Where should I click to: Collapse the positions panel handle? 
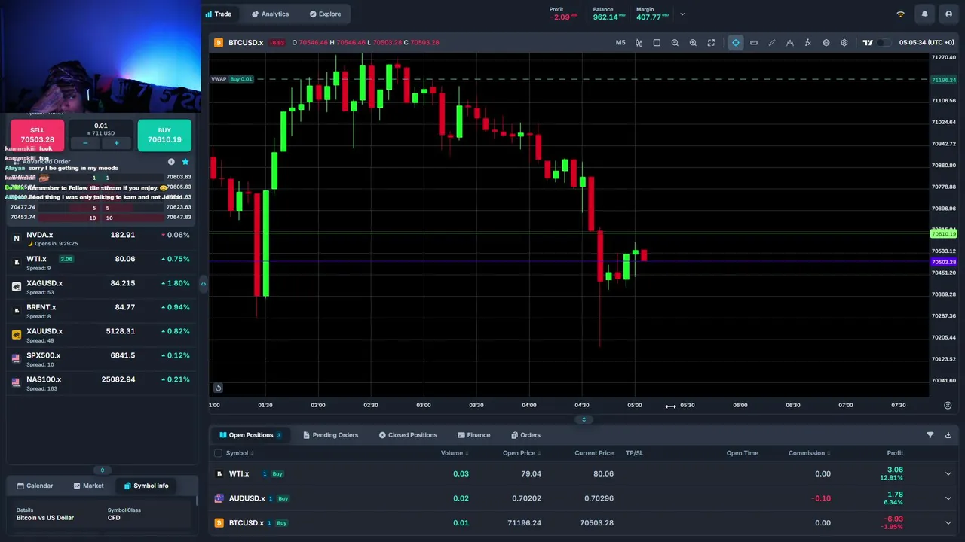click(584, 419)
